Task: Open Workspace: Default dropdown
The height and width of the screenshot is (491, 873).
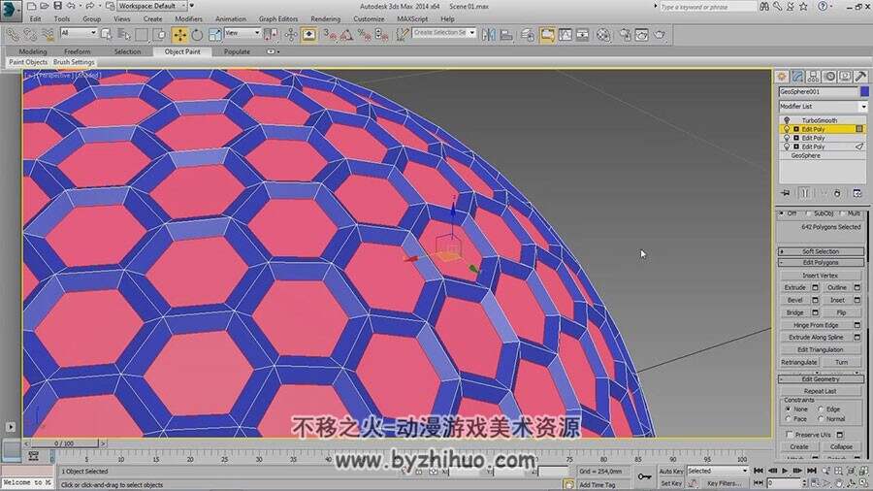Action: [x=152, y=6]
